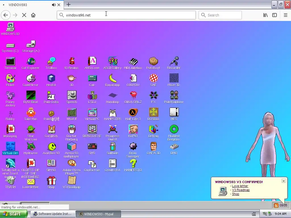Click the RSS feed tray icon

click(x=276, y=206)
